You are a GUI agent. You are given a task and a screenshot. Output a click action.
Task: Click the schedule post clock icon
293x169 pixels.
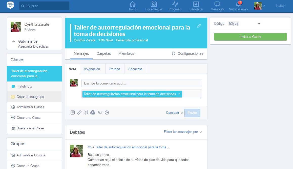pos(107,112)
